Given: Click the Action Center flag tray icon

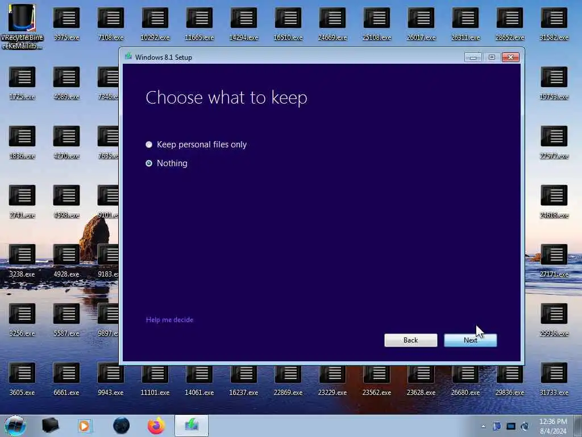Looking at the screenshot, I should (x=497, y=426).
